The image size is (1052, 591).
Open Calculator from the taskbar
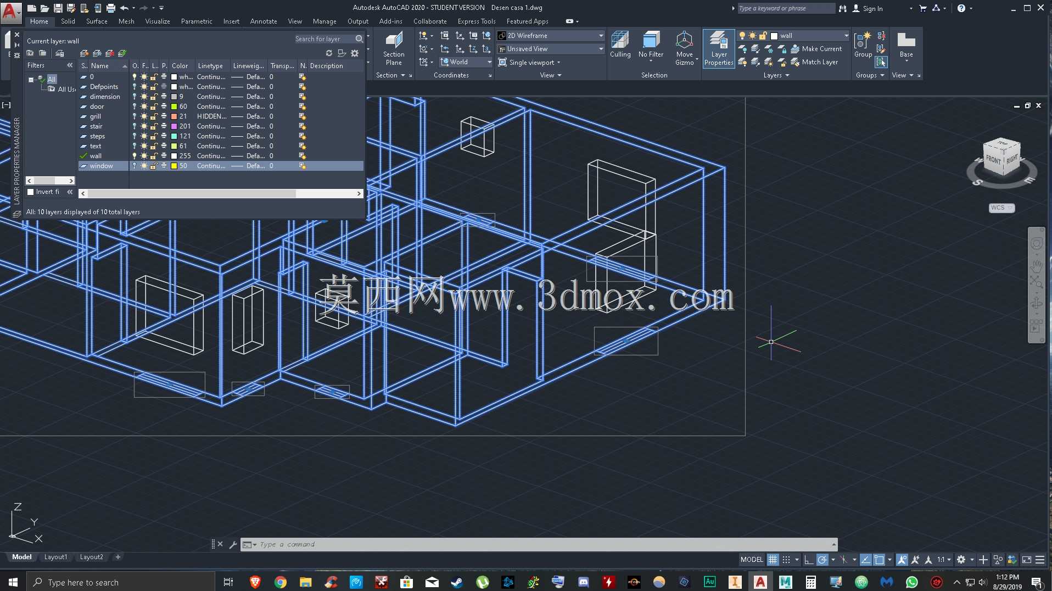811,582
